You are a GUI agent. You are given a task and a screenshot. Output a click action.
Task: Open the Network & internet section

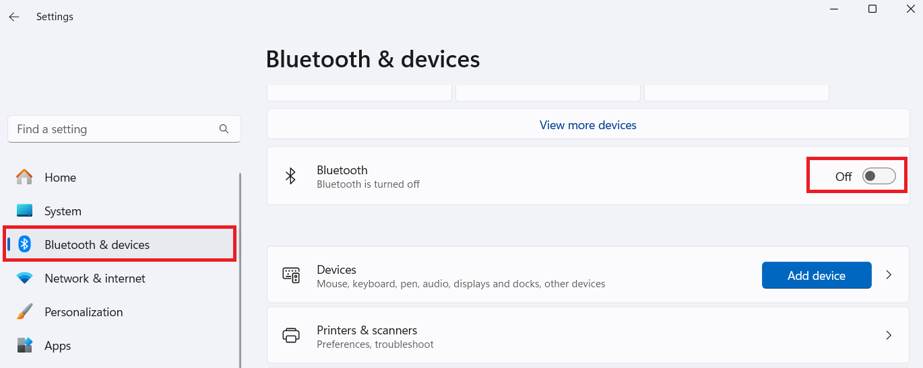94,278
